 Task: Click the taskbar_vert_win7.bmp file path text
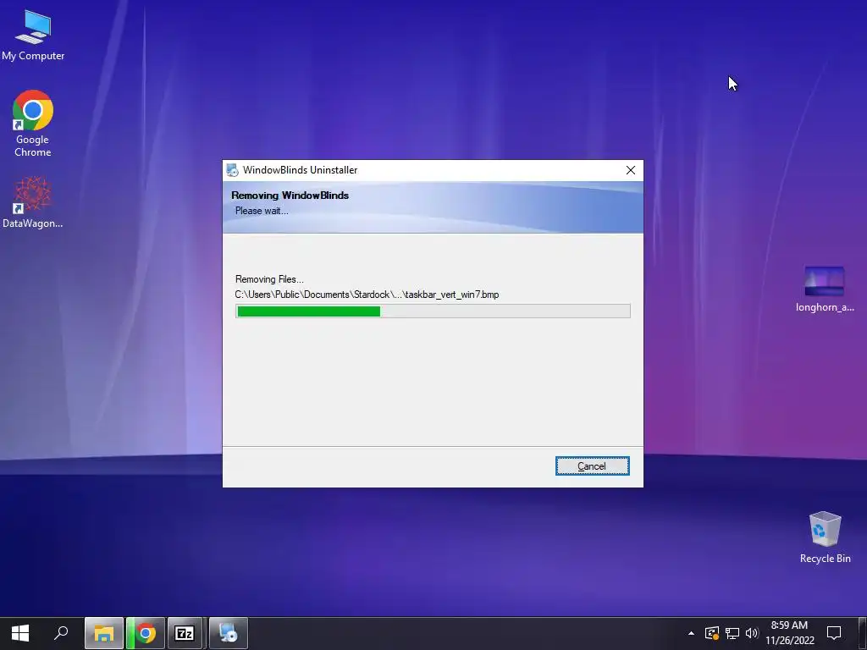[x=367, y=295]
